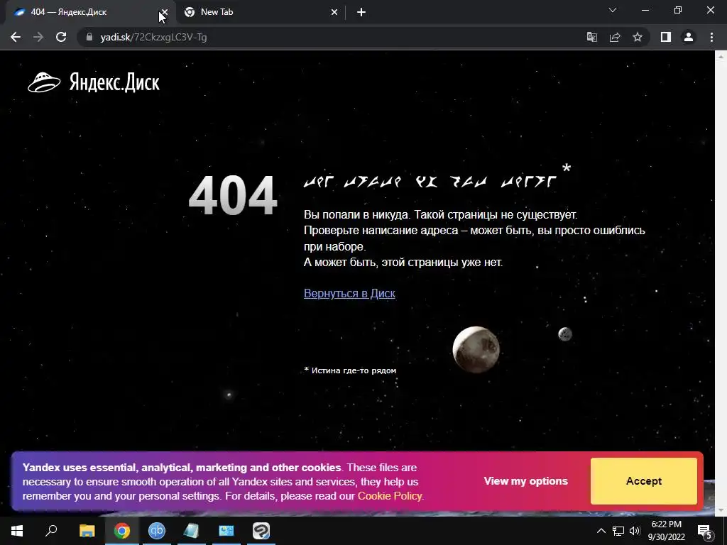Open the blue window taskbar app

tap(226, 531)
